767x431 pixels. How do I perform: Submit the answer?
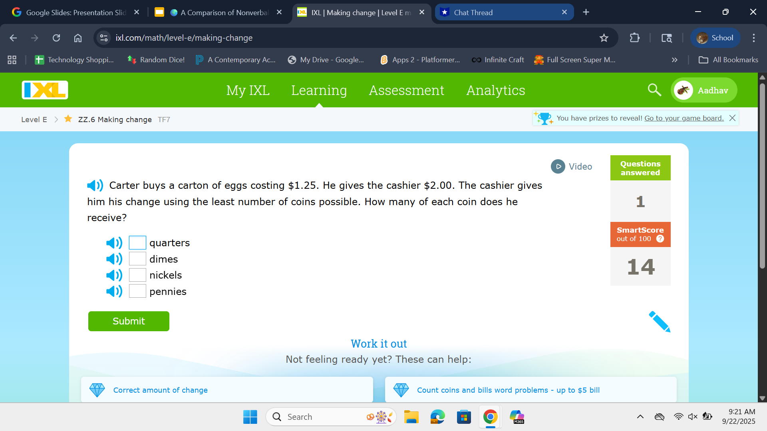click(129, 321)
